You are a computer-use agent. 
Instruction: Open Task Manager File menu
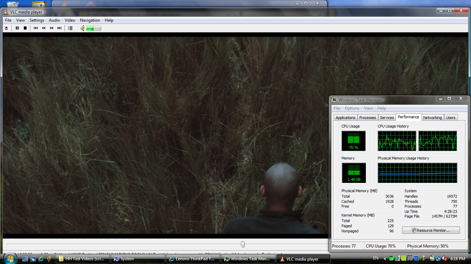tap(337, 108)
